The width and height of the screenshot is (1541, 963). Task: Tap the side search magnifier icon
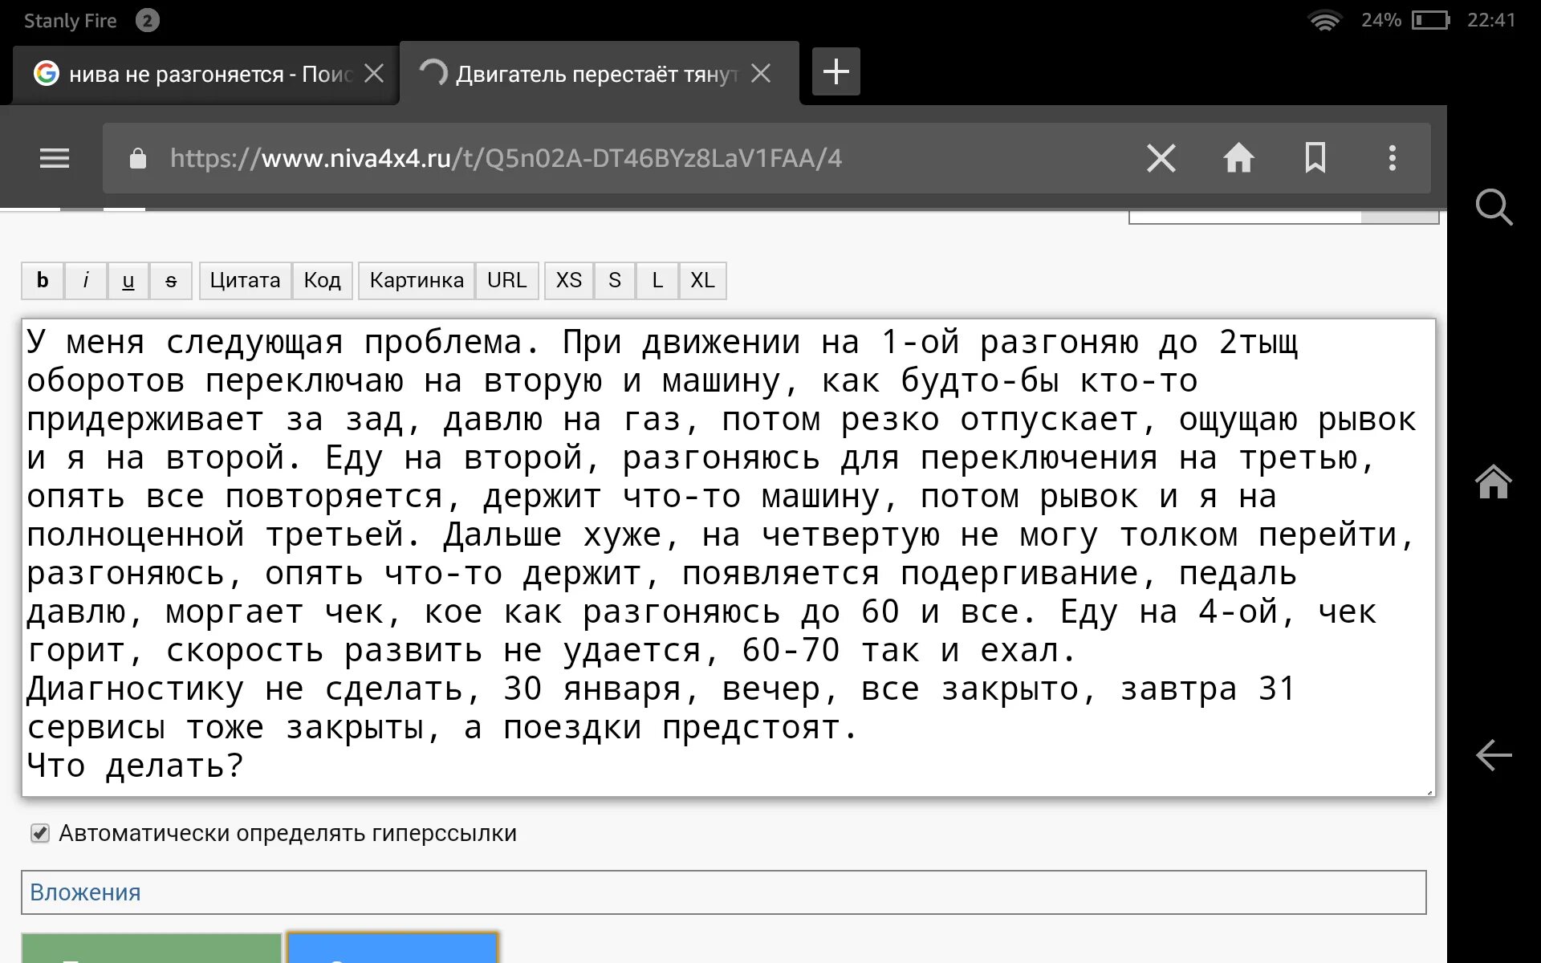click(1493, 208)
